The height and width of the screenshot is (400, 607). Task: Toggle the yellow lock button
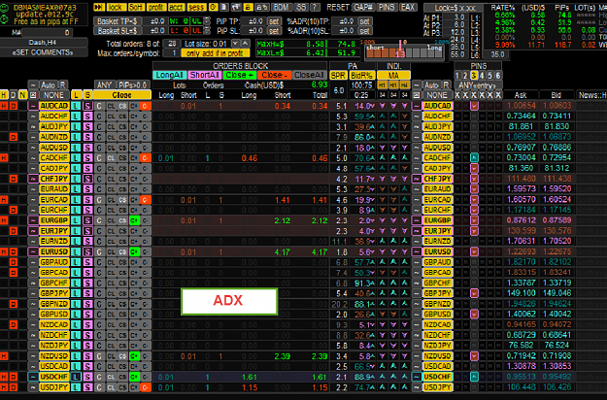pos(115,7)
